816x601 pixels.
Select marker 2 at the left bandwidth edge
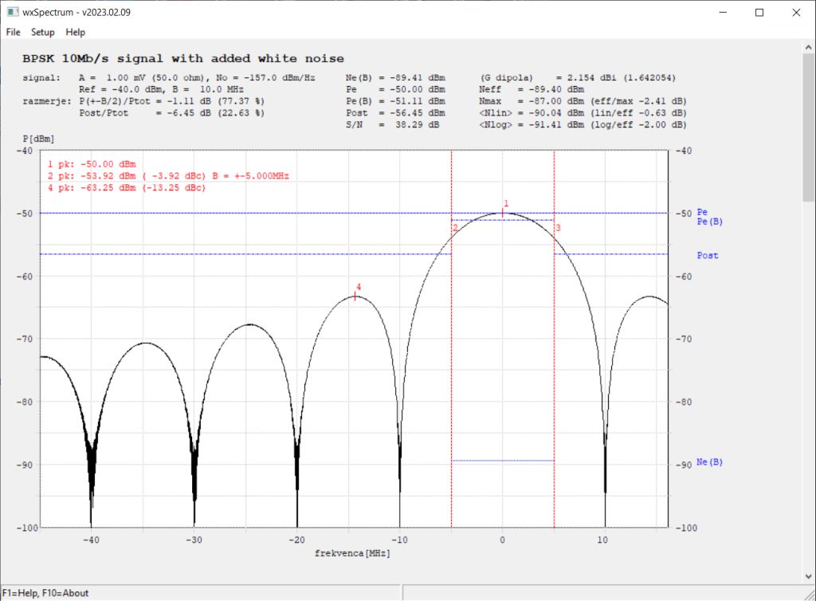click(454, 229)
